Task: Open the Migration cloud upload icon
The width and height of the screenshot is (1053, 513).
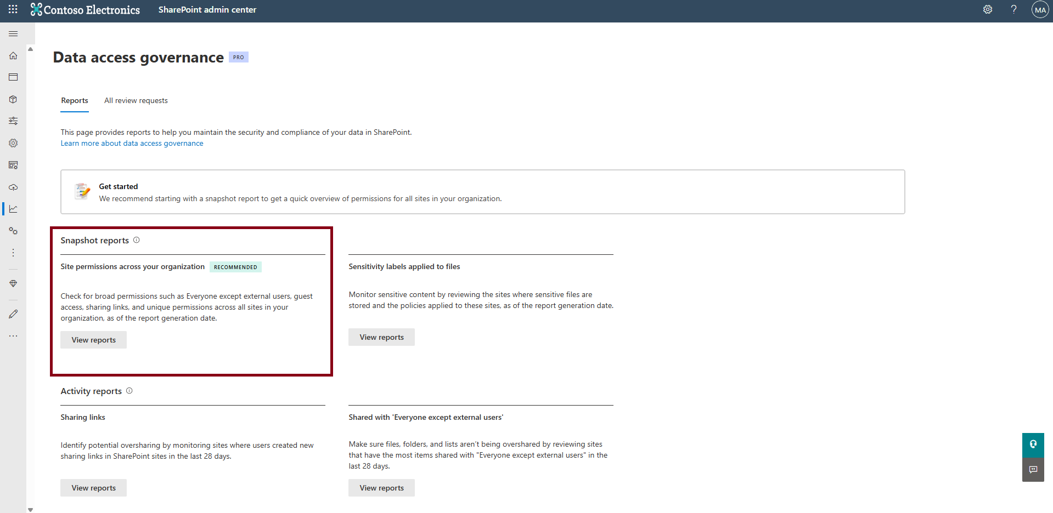Action: pos(13,187)
